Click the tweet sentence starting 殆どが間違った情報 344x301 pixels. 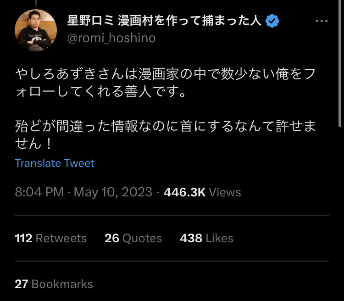pos(165,135)
